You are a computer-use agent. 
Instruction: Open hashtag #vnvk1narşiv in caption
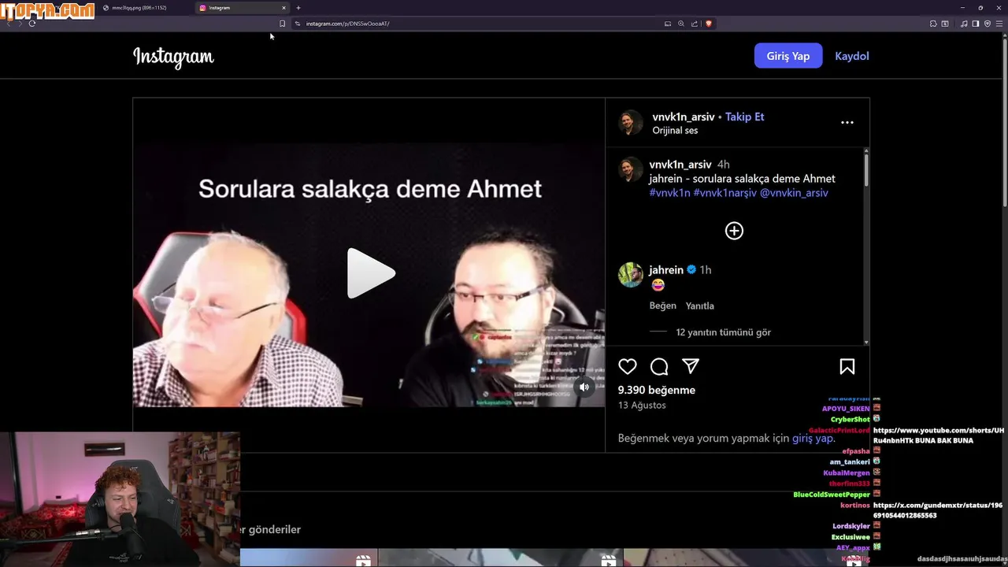(725, 193)
